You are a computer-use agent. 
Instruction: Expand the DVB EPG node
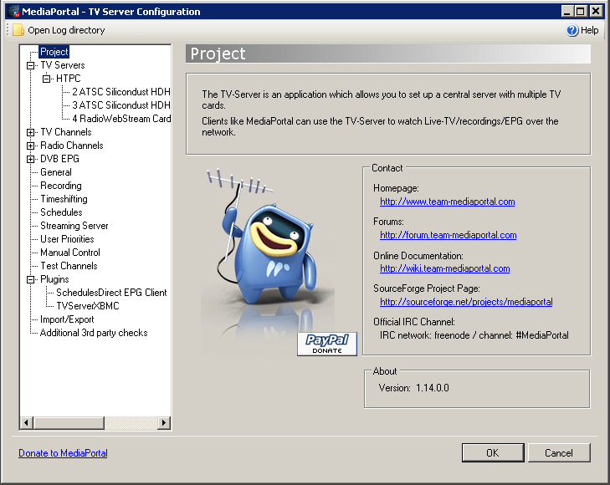[30, 159]
